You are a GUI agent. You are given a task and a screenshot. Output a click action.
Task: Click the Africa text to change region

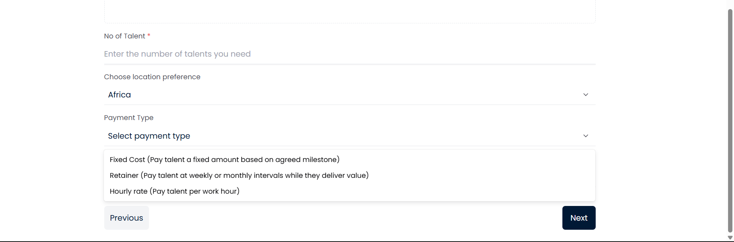[x=119, y=95]
